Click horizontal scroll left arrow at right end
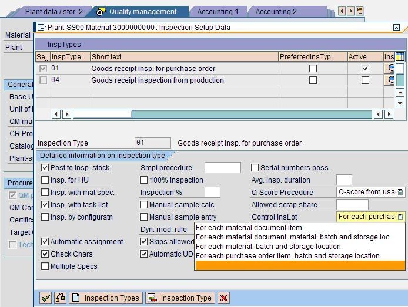This screenshot has height=307, width=408. (x=378, y=114)
